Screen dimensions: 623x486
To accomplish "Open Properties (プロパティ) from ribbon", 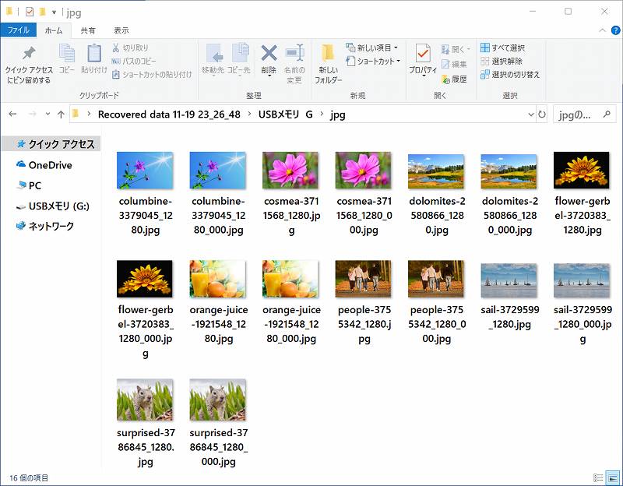I will point(423,61).
